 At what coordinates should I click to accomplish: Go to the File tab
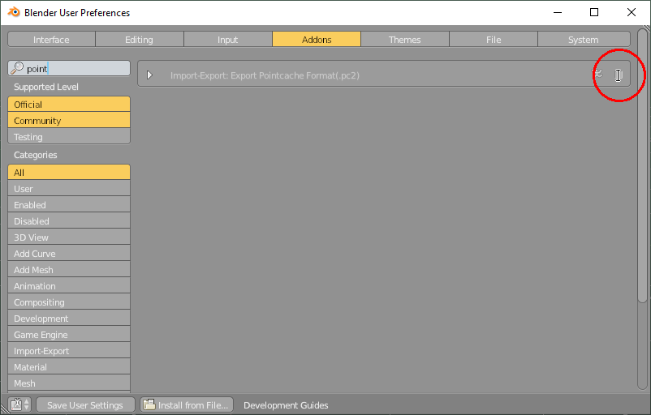(x=494, y=40)
